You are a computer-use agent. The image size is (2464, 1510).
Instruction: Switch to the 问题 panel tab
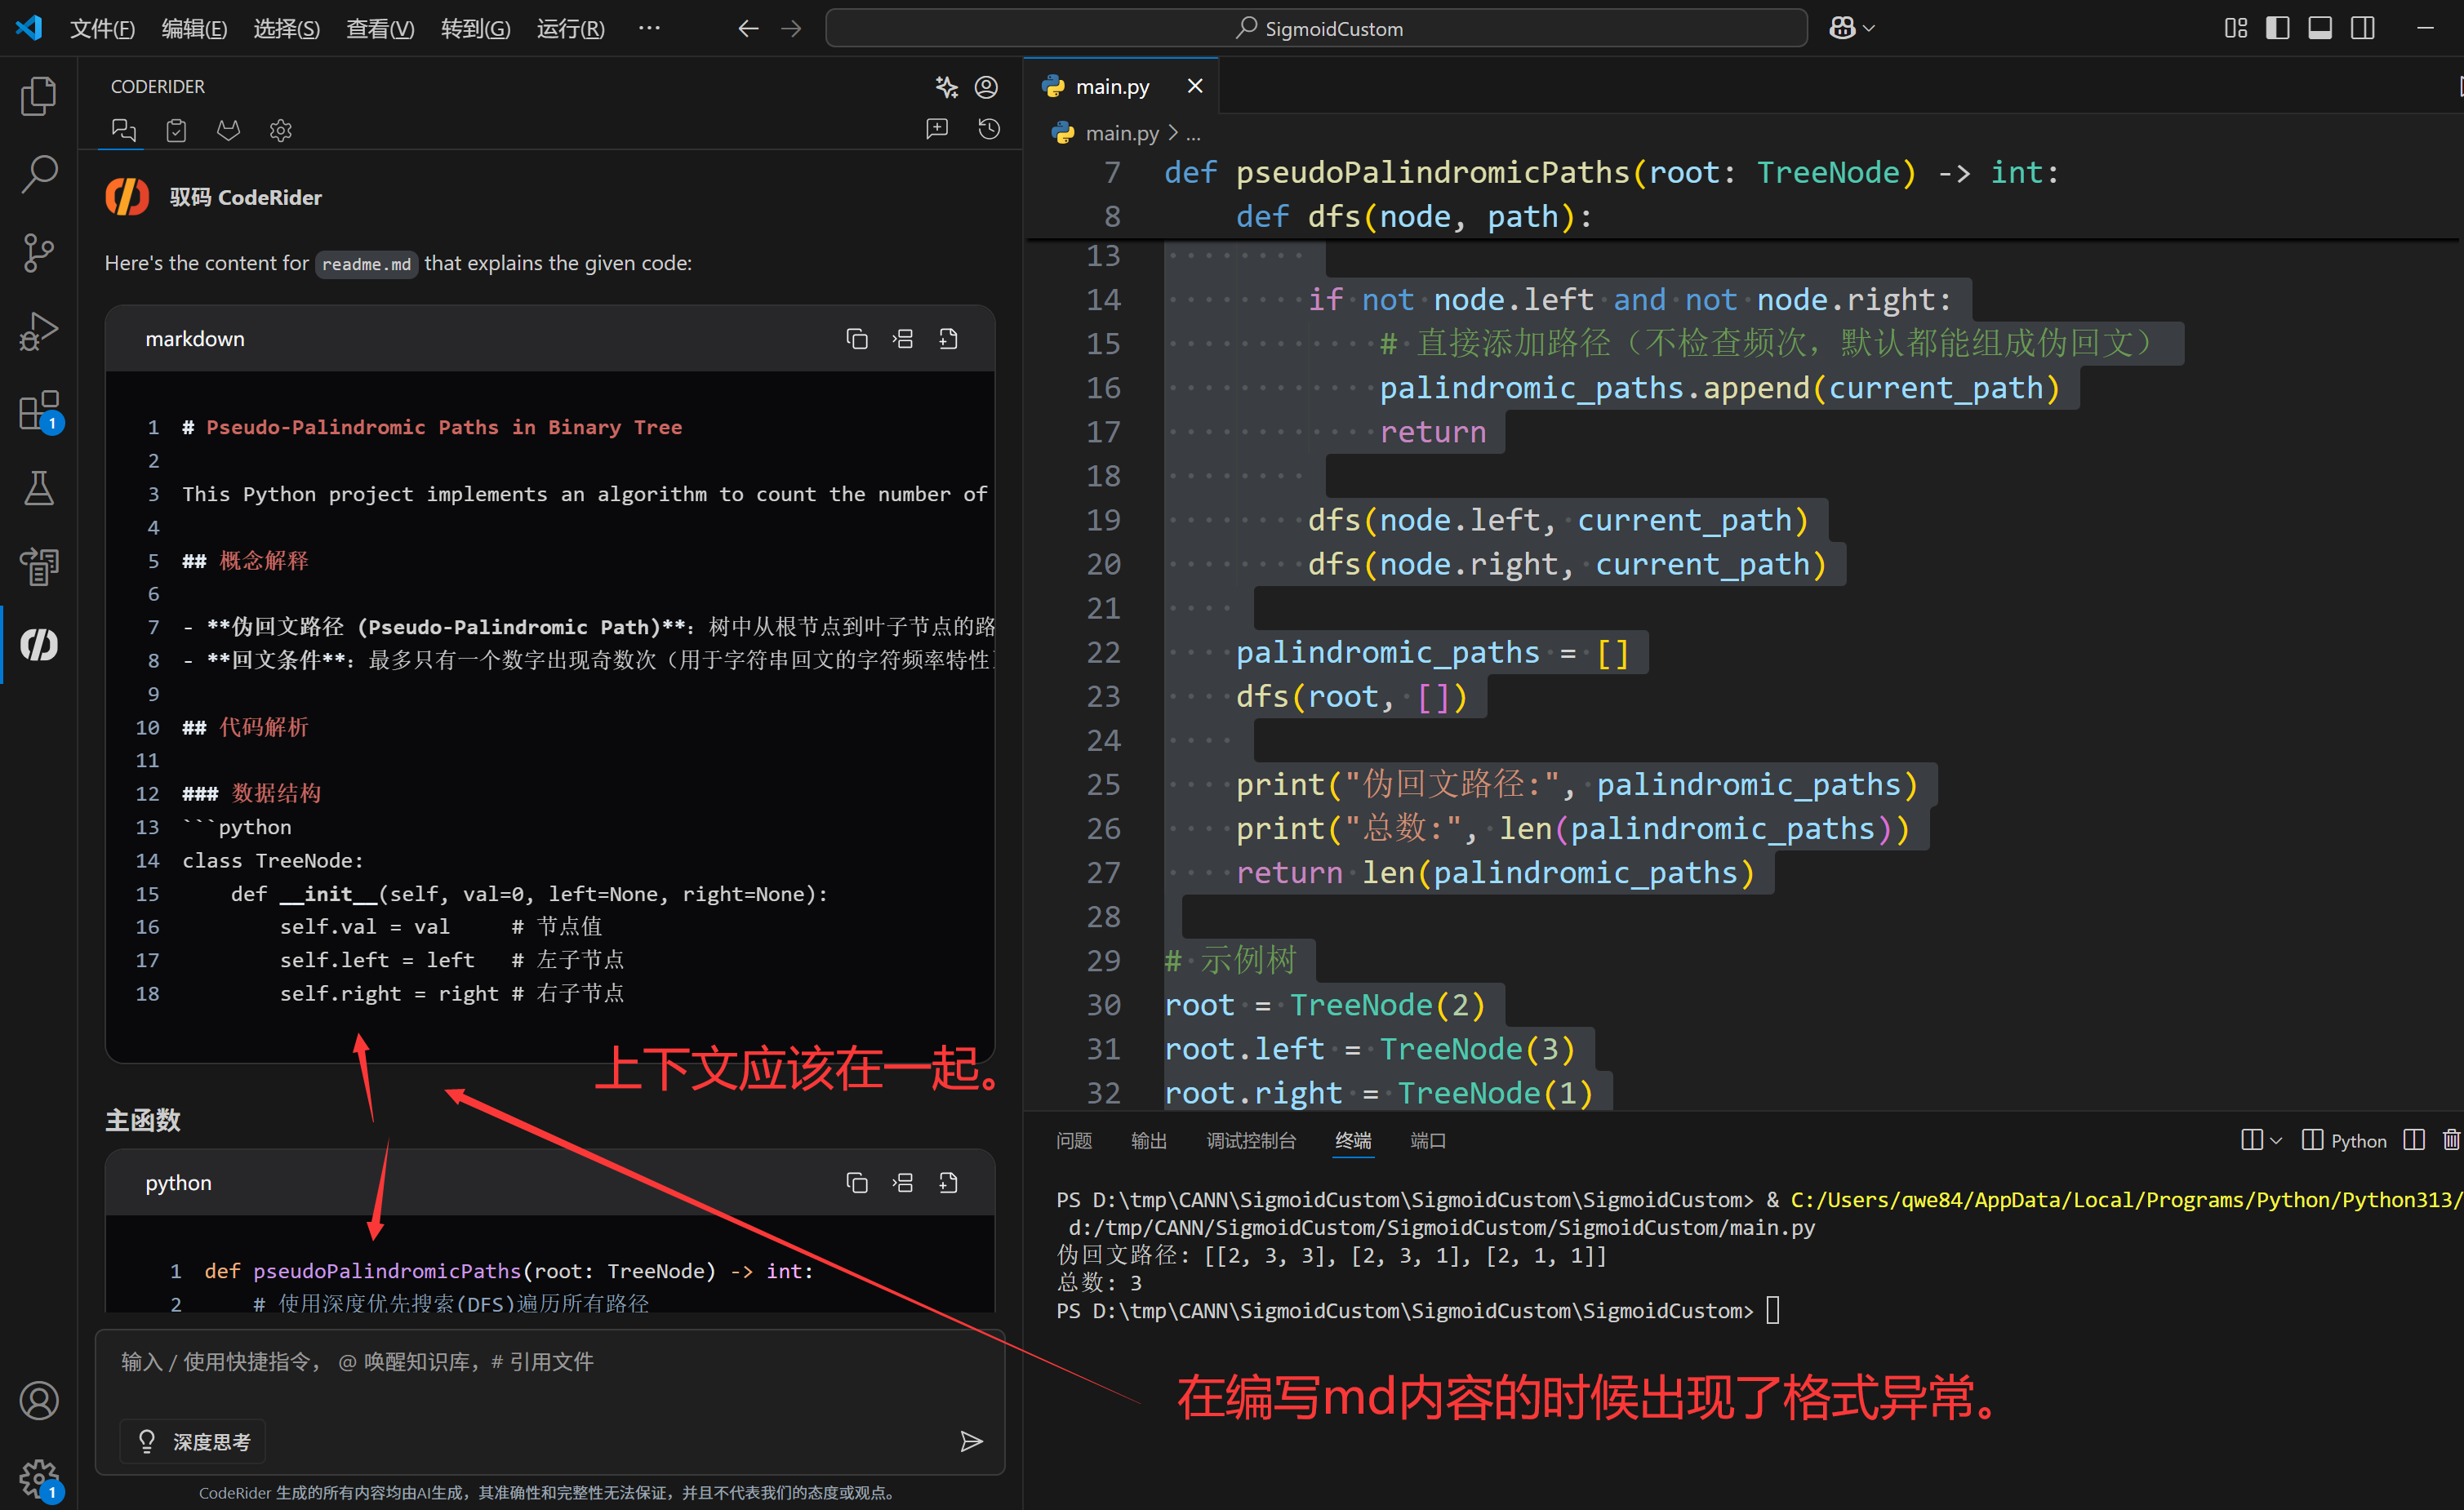point(1074,1140)
